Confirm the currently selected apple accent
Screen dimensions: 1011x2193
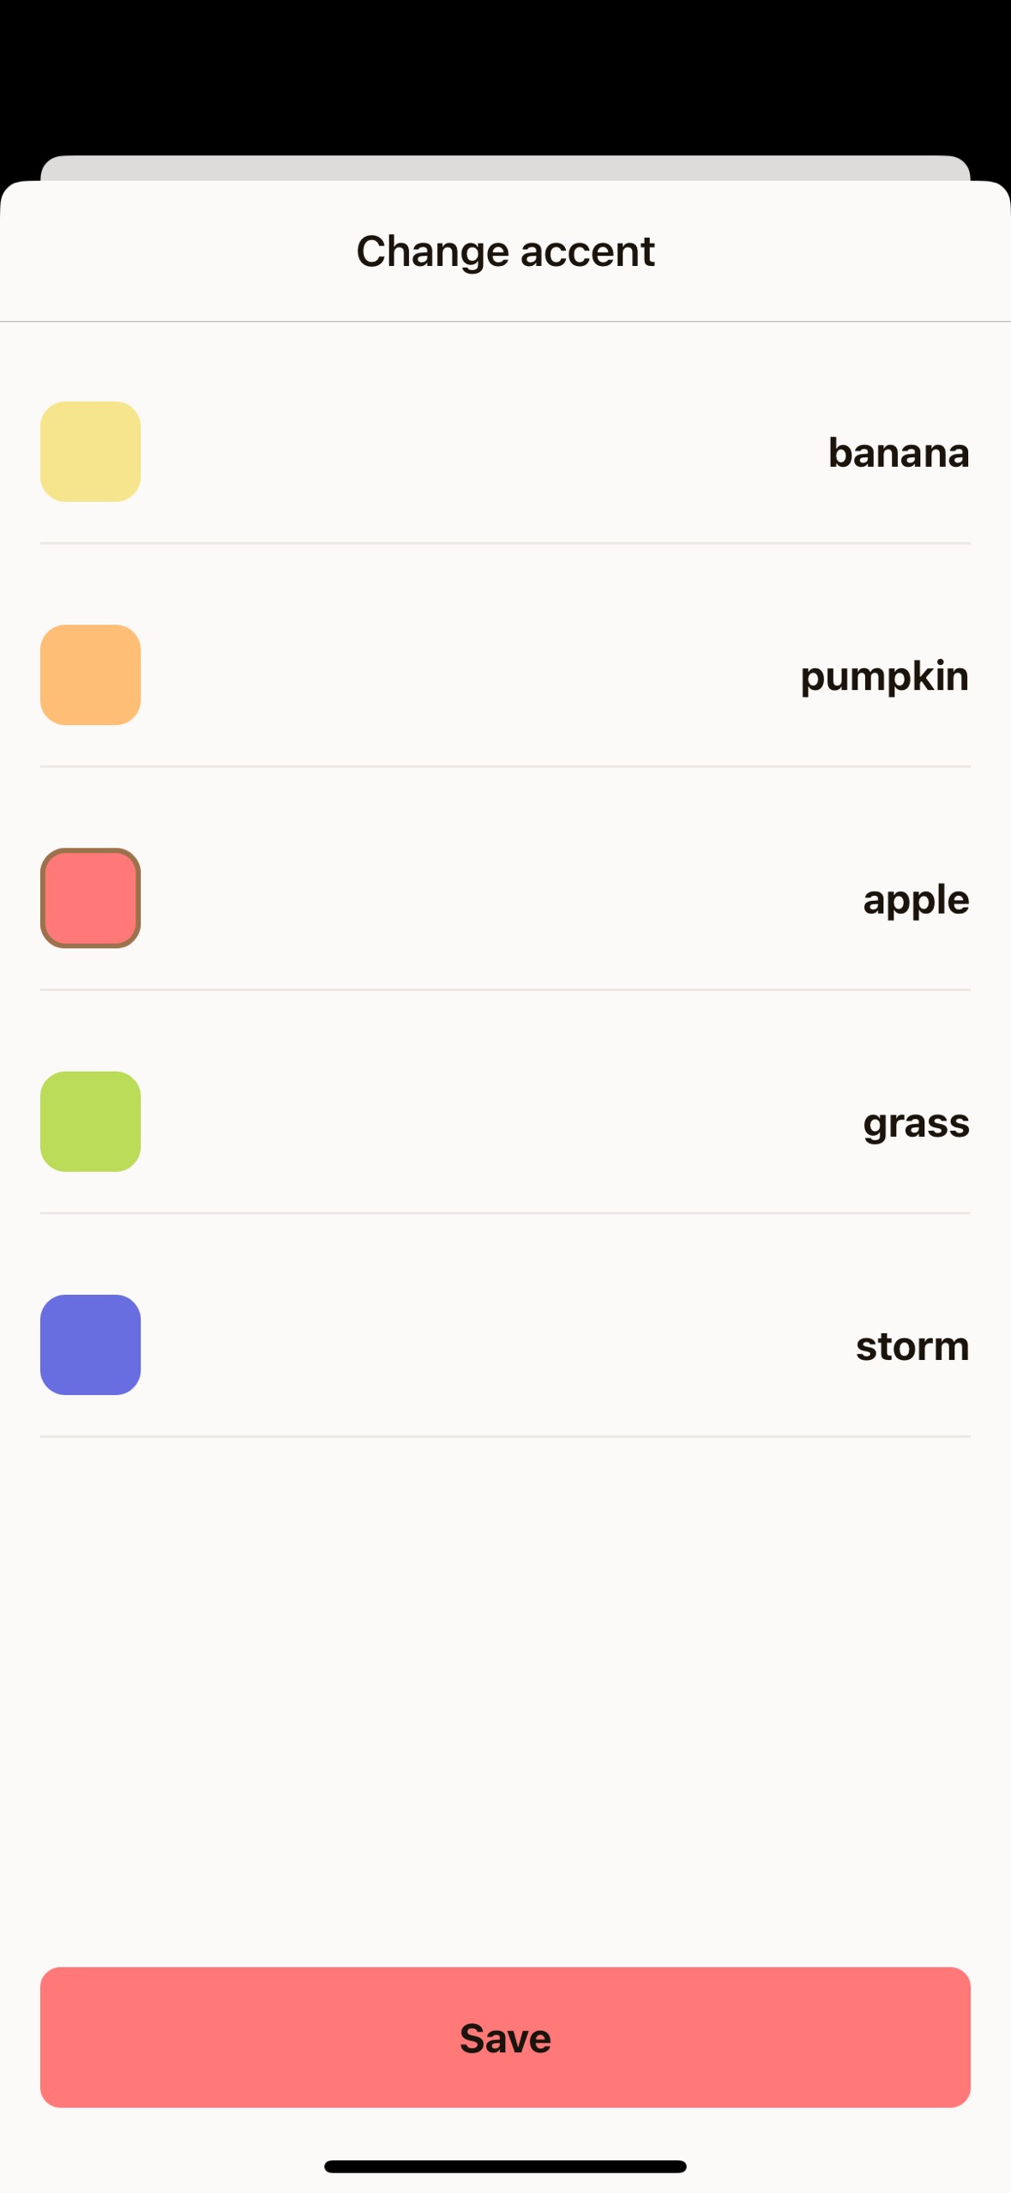[x=506, y=899]
